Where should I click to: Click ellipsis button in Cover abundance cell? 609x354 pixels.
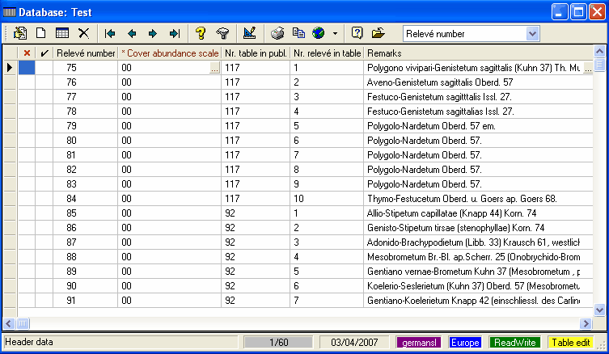click(214, 69)
